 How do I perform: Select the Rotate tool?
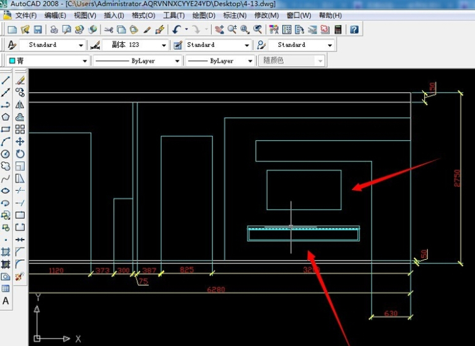[20, 154]
